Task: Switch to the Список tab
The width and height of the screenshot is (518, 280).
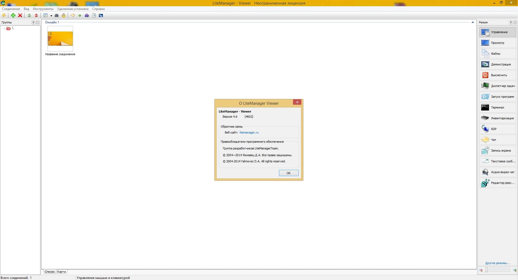Action: (x=50, y=272)
